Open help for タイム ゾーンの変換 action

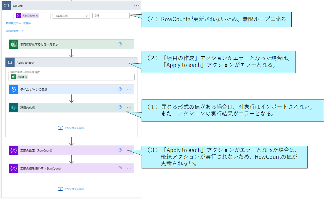[x=120, y=89]
